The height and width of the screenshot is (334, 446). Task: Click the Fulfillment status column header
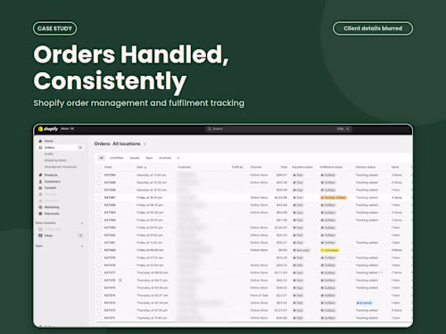pyautogui.click(x=331, y=167)
